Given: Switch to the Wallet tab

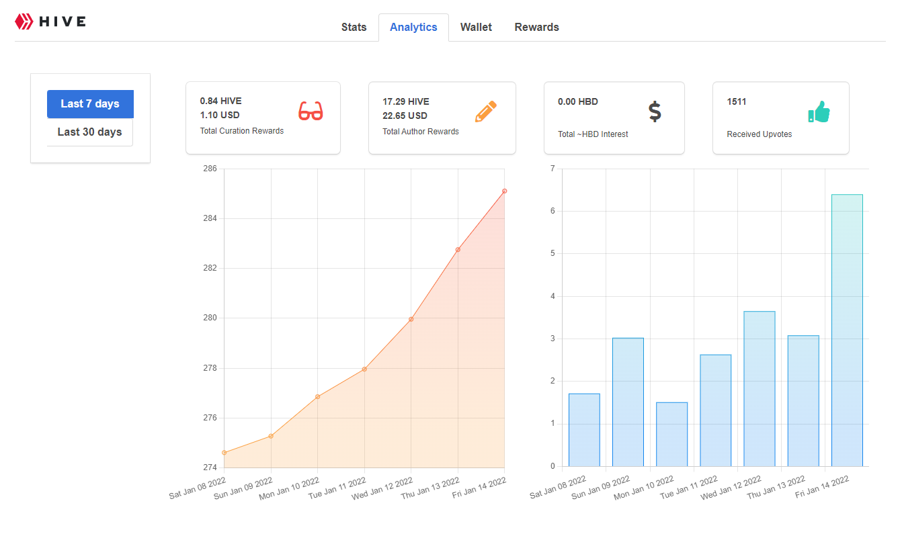Looking at the screenshot, I should coord(476,28).
